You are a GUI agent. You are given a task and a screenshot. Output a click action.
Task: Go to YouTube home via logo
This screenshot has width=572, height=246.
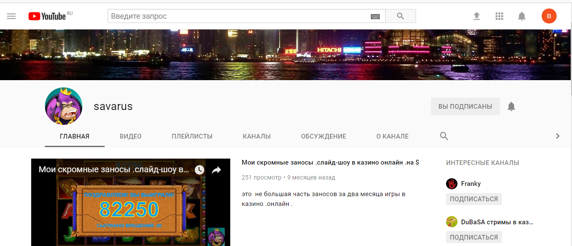tap(47, 16)
